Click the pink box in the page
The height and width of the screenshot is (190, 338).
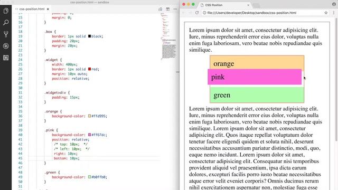click(255, 77)
